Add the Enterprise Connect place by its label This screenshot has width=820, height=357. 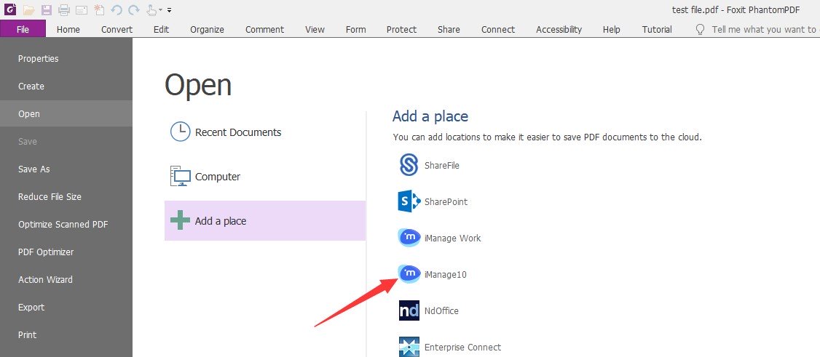tap(463, 347)
